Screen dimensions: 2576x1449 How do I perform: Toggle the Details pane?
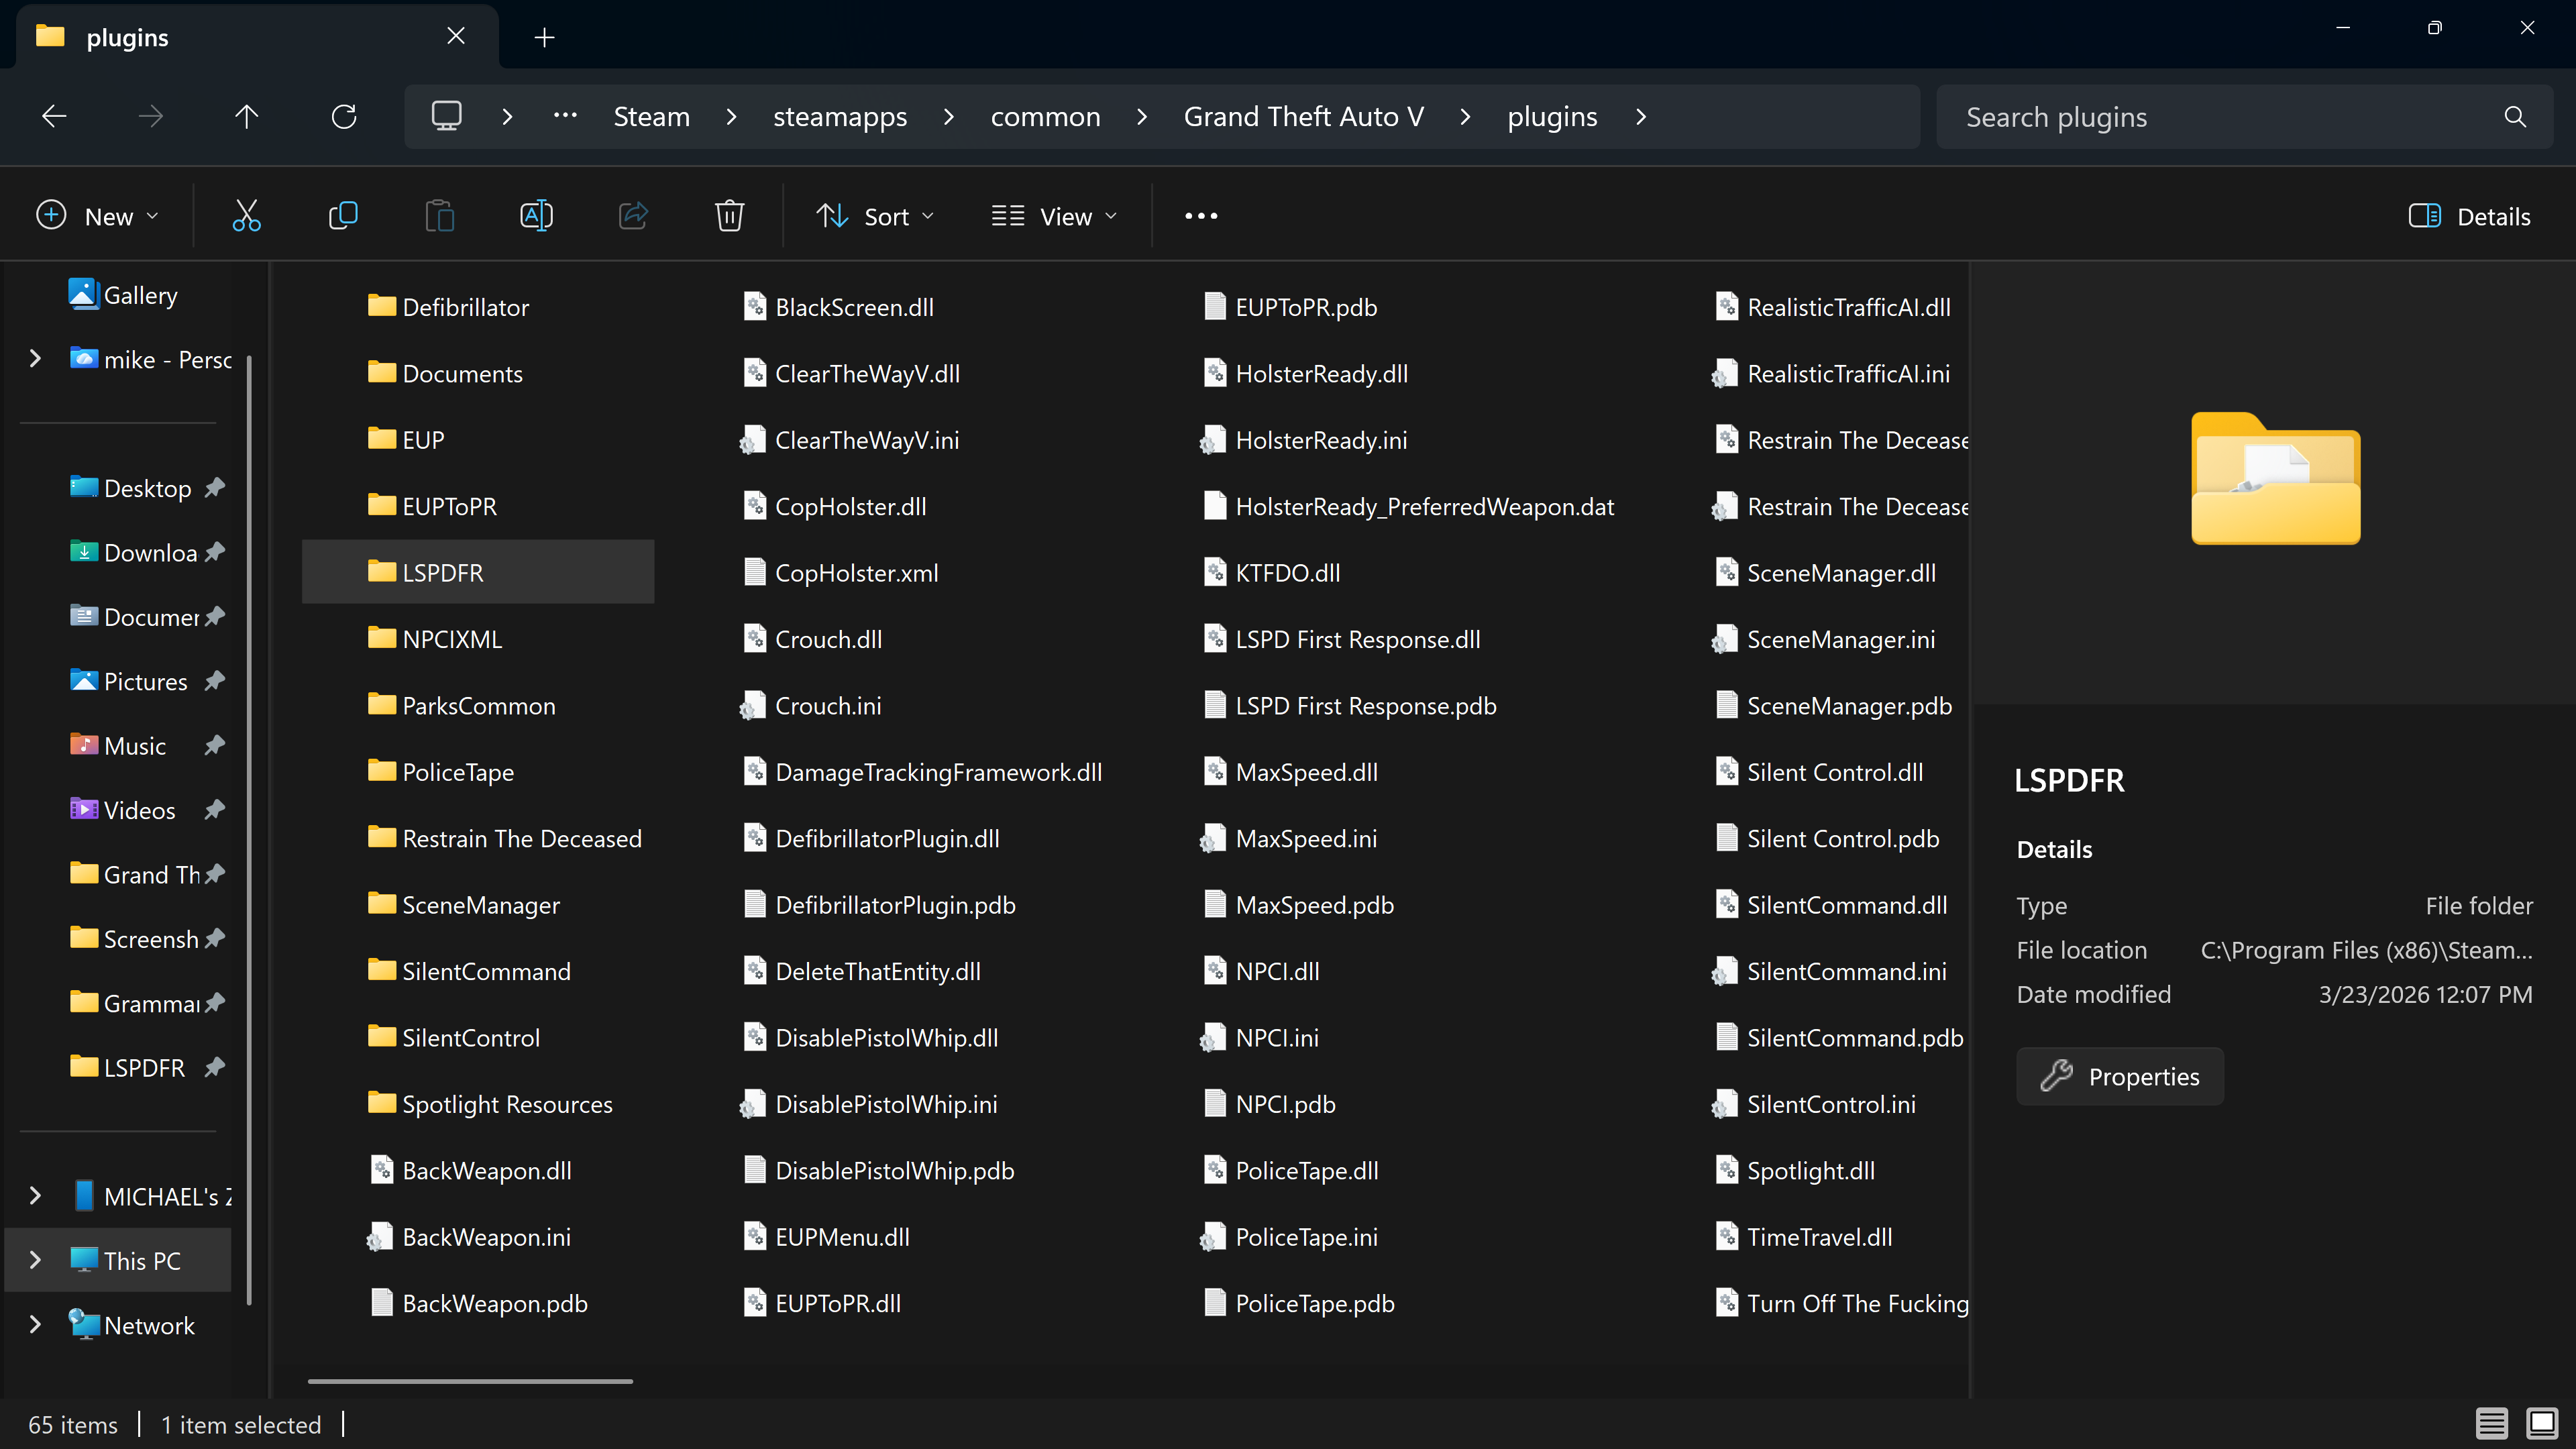pos(2469,216)
